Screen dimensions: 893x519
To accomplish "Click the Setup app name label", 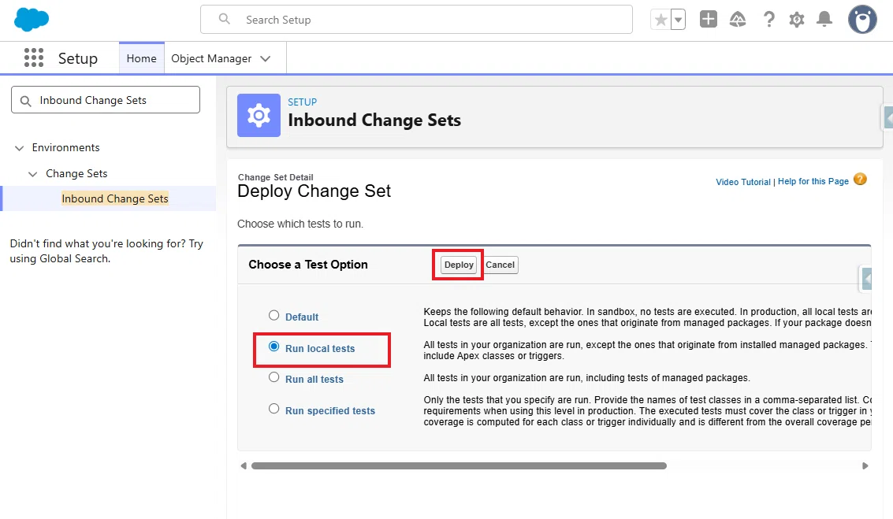I will [x=78, y=58].
